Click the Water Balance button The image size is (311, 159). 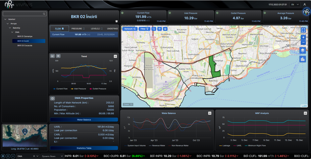[84, 120]
